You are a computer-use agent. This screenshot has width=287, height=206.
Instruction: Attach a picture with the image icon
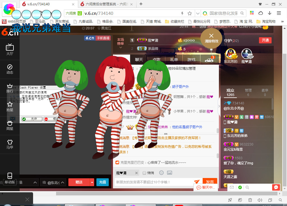(170, 173)
